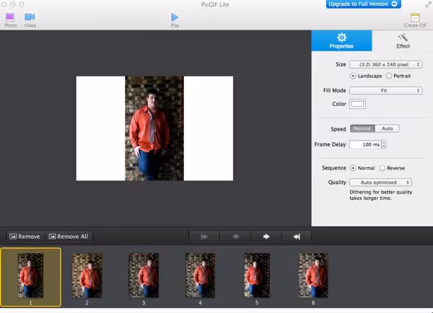Image resolution: width=433 pixels, height=313 pixels.
Task: Go to the previous frame
Action: (235, 237)
